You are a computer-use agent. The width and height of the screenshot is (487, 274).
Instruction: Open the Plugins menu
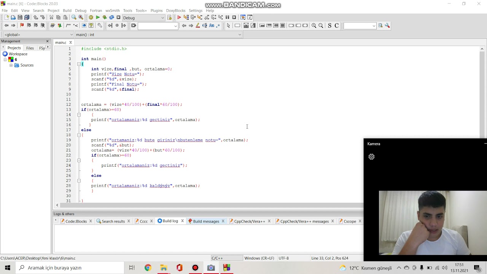[156, 11]
